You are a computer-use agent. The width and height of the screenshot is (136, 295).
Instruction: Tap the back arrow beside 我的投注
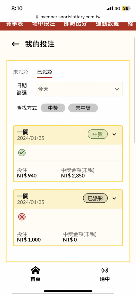coord(15,44)
